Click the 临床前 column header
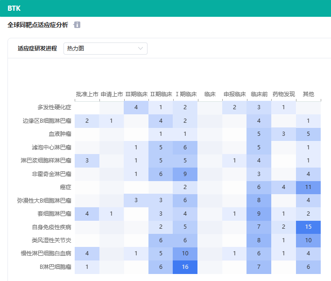The image size is (331, 281). (x=259, y=94)
